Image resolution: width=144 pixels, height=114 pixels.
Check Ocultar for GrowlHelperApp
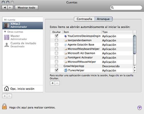pyautogui.click(x=56, y=66)
